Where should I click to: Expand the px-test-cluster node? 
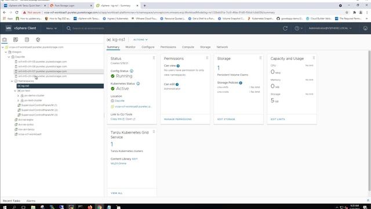(x=18, y=100)
